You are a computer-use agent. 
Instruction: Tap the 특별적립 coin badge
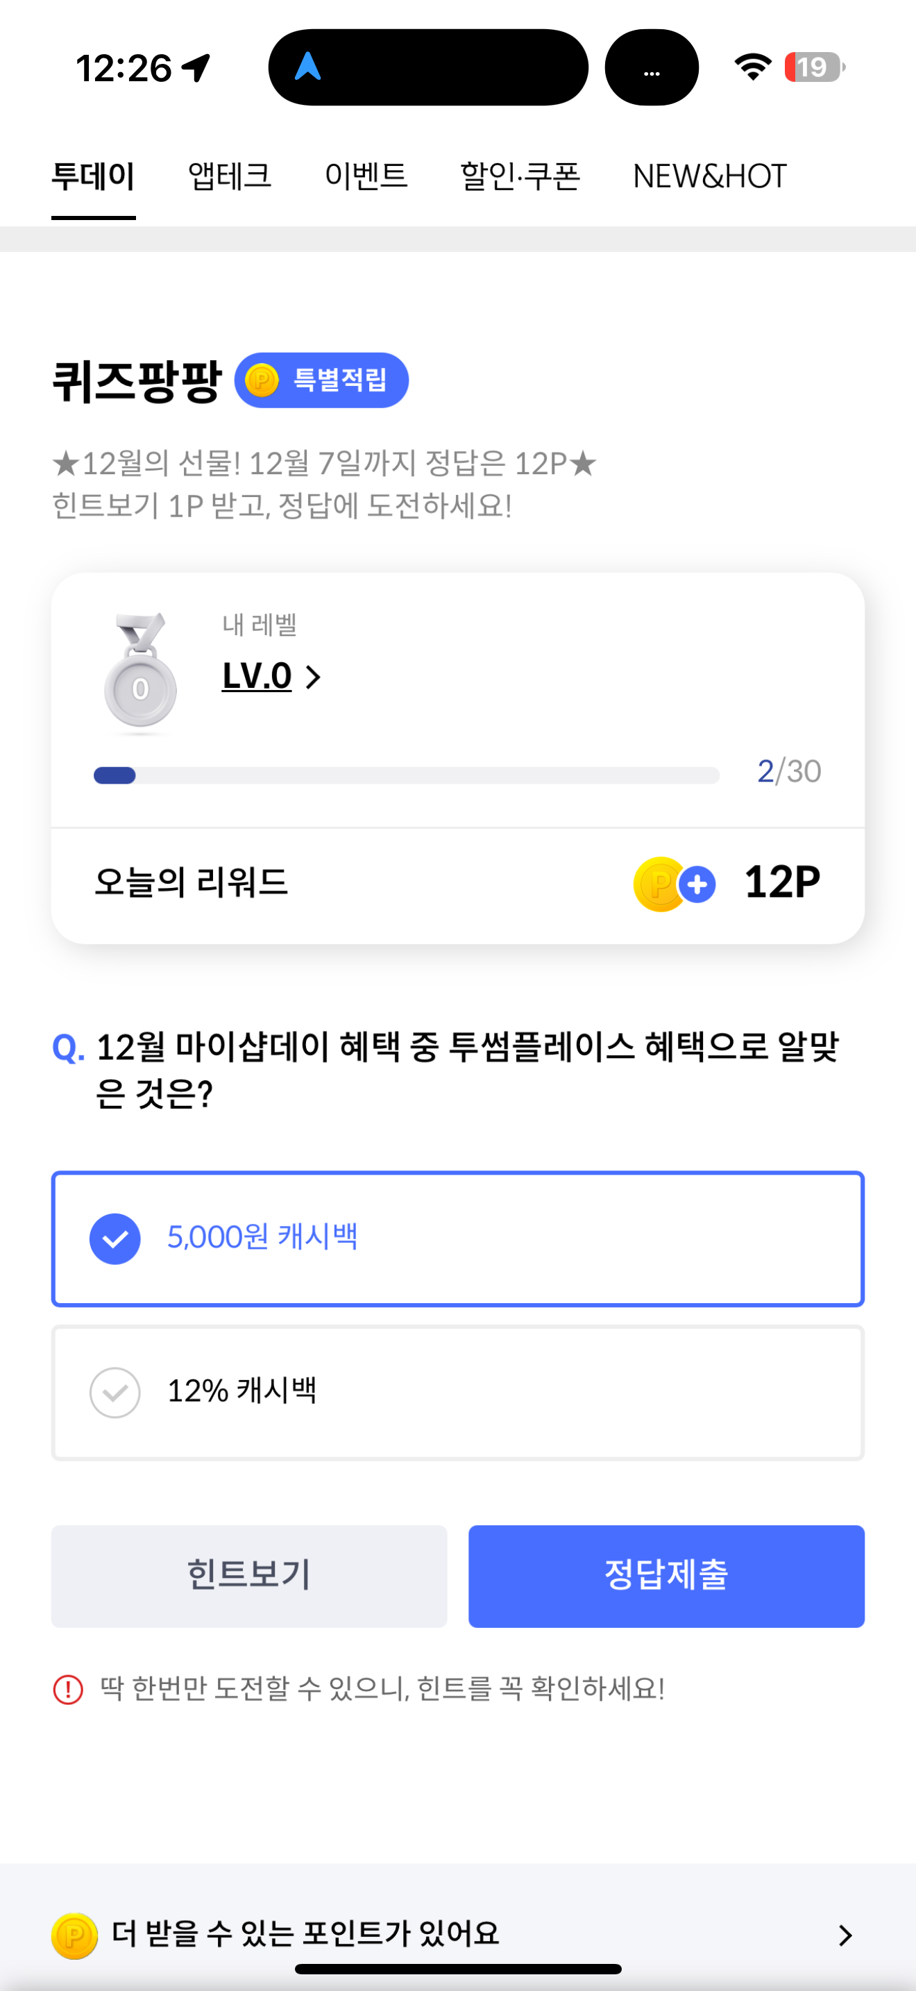click(x=321, y=380)
